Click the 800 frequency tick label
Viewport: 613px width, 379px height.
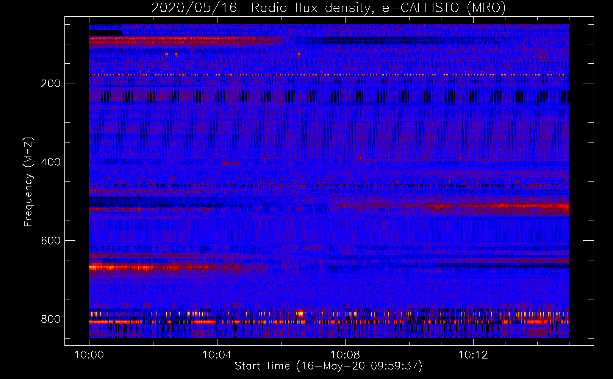51,319
